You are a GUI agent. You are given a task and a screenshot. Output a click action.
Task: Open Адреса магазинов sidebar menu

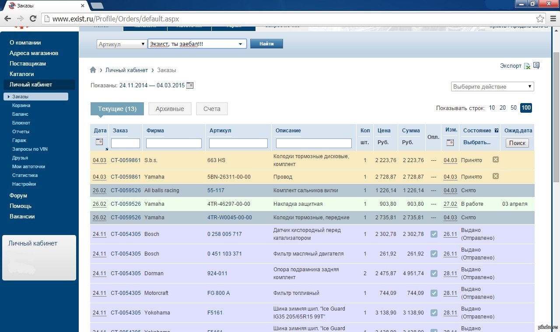click(x=34, y=53)
